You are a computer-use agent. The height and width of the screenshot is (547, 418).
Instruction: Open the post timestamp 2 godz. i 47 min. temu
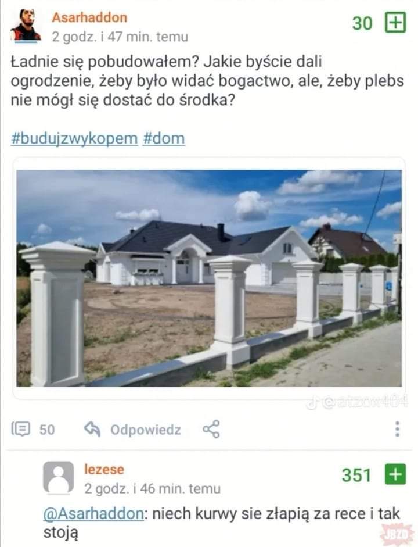pos(120,37)
